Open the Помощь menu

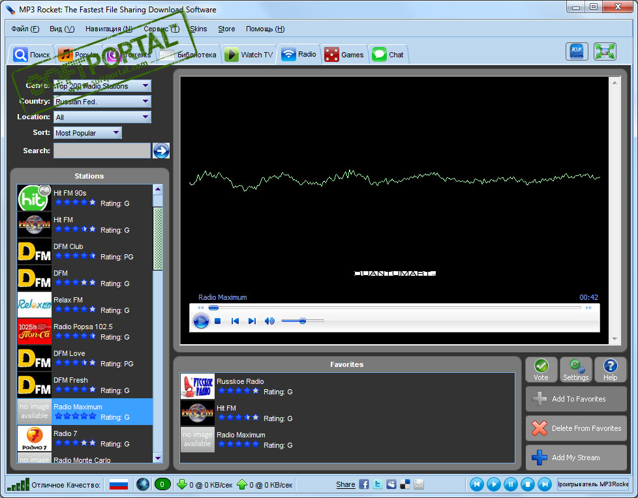(266, 29)
